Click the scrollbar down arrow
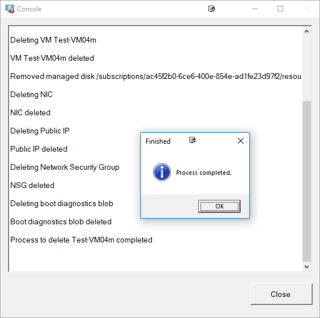320x318 pixels. tap(306, 267)
